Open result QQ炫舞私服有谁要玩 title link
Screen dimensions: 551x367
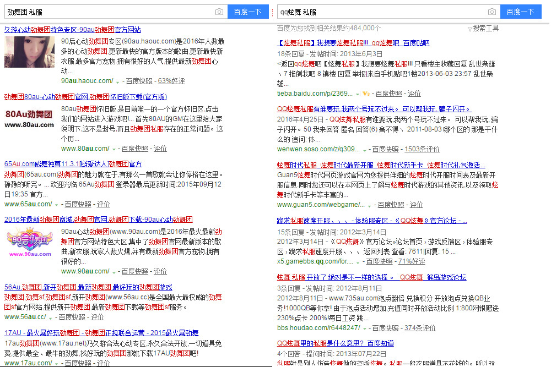coord(374,109)
